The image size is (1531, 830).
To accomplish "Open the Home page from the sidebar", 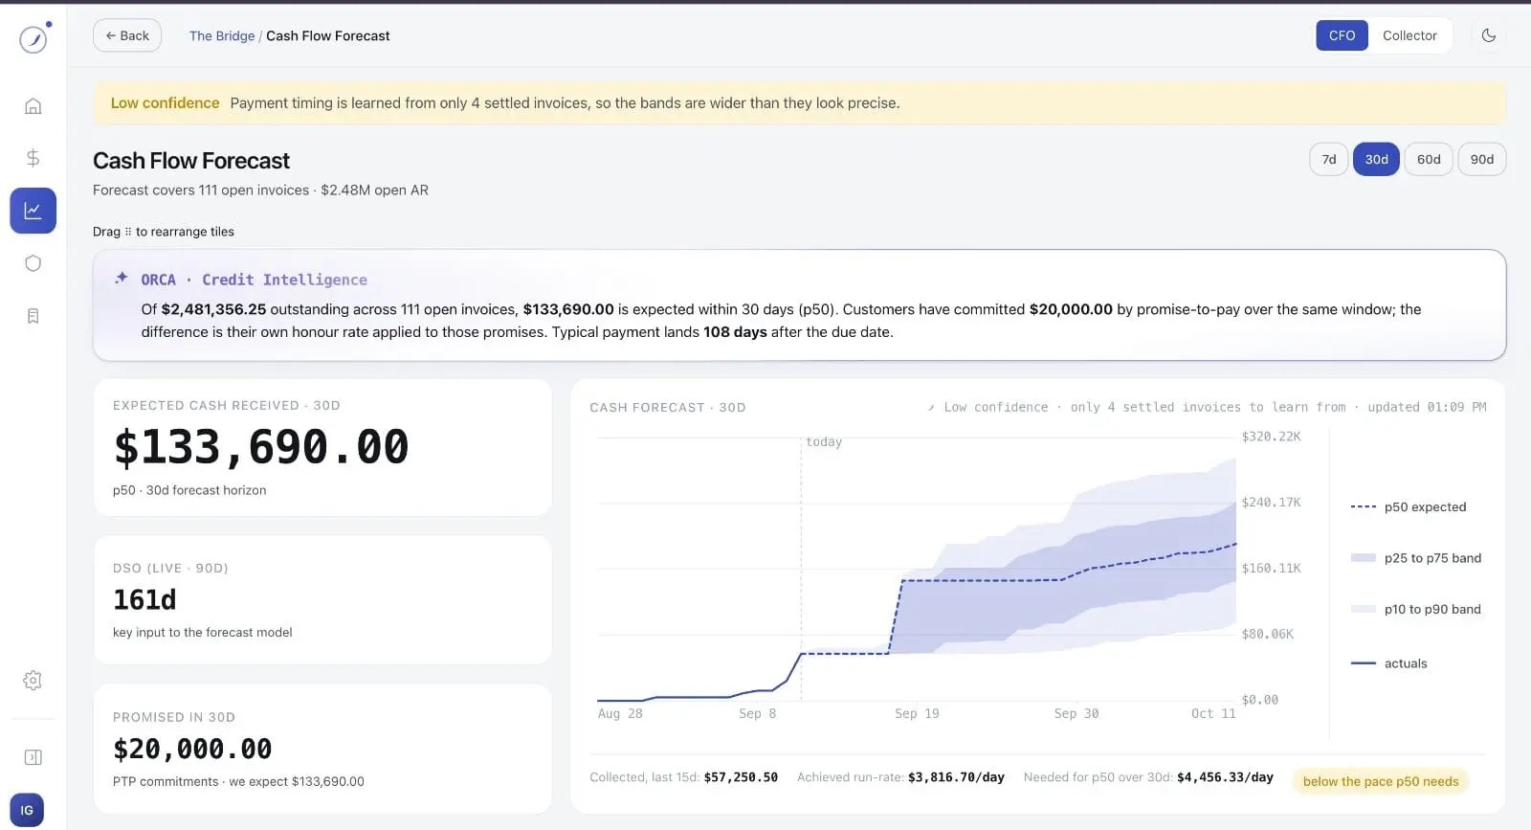I will click(33, 106).
